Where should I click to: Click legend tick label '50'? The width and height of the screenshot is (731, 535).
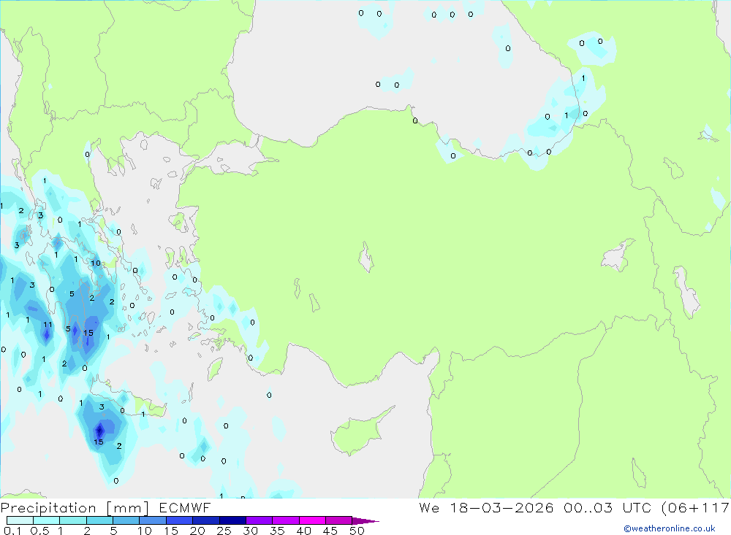357,531
